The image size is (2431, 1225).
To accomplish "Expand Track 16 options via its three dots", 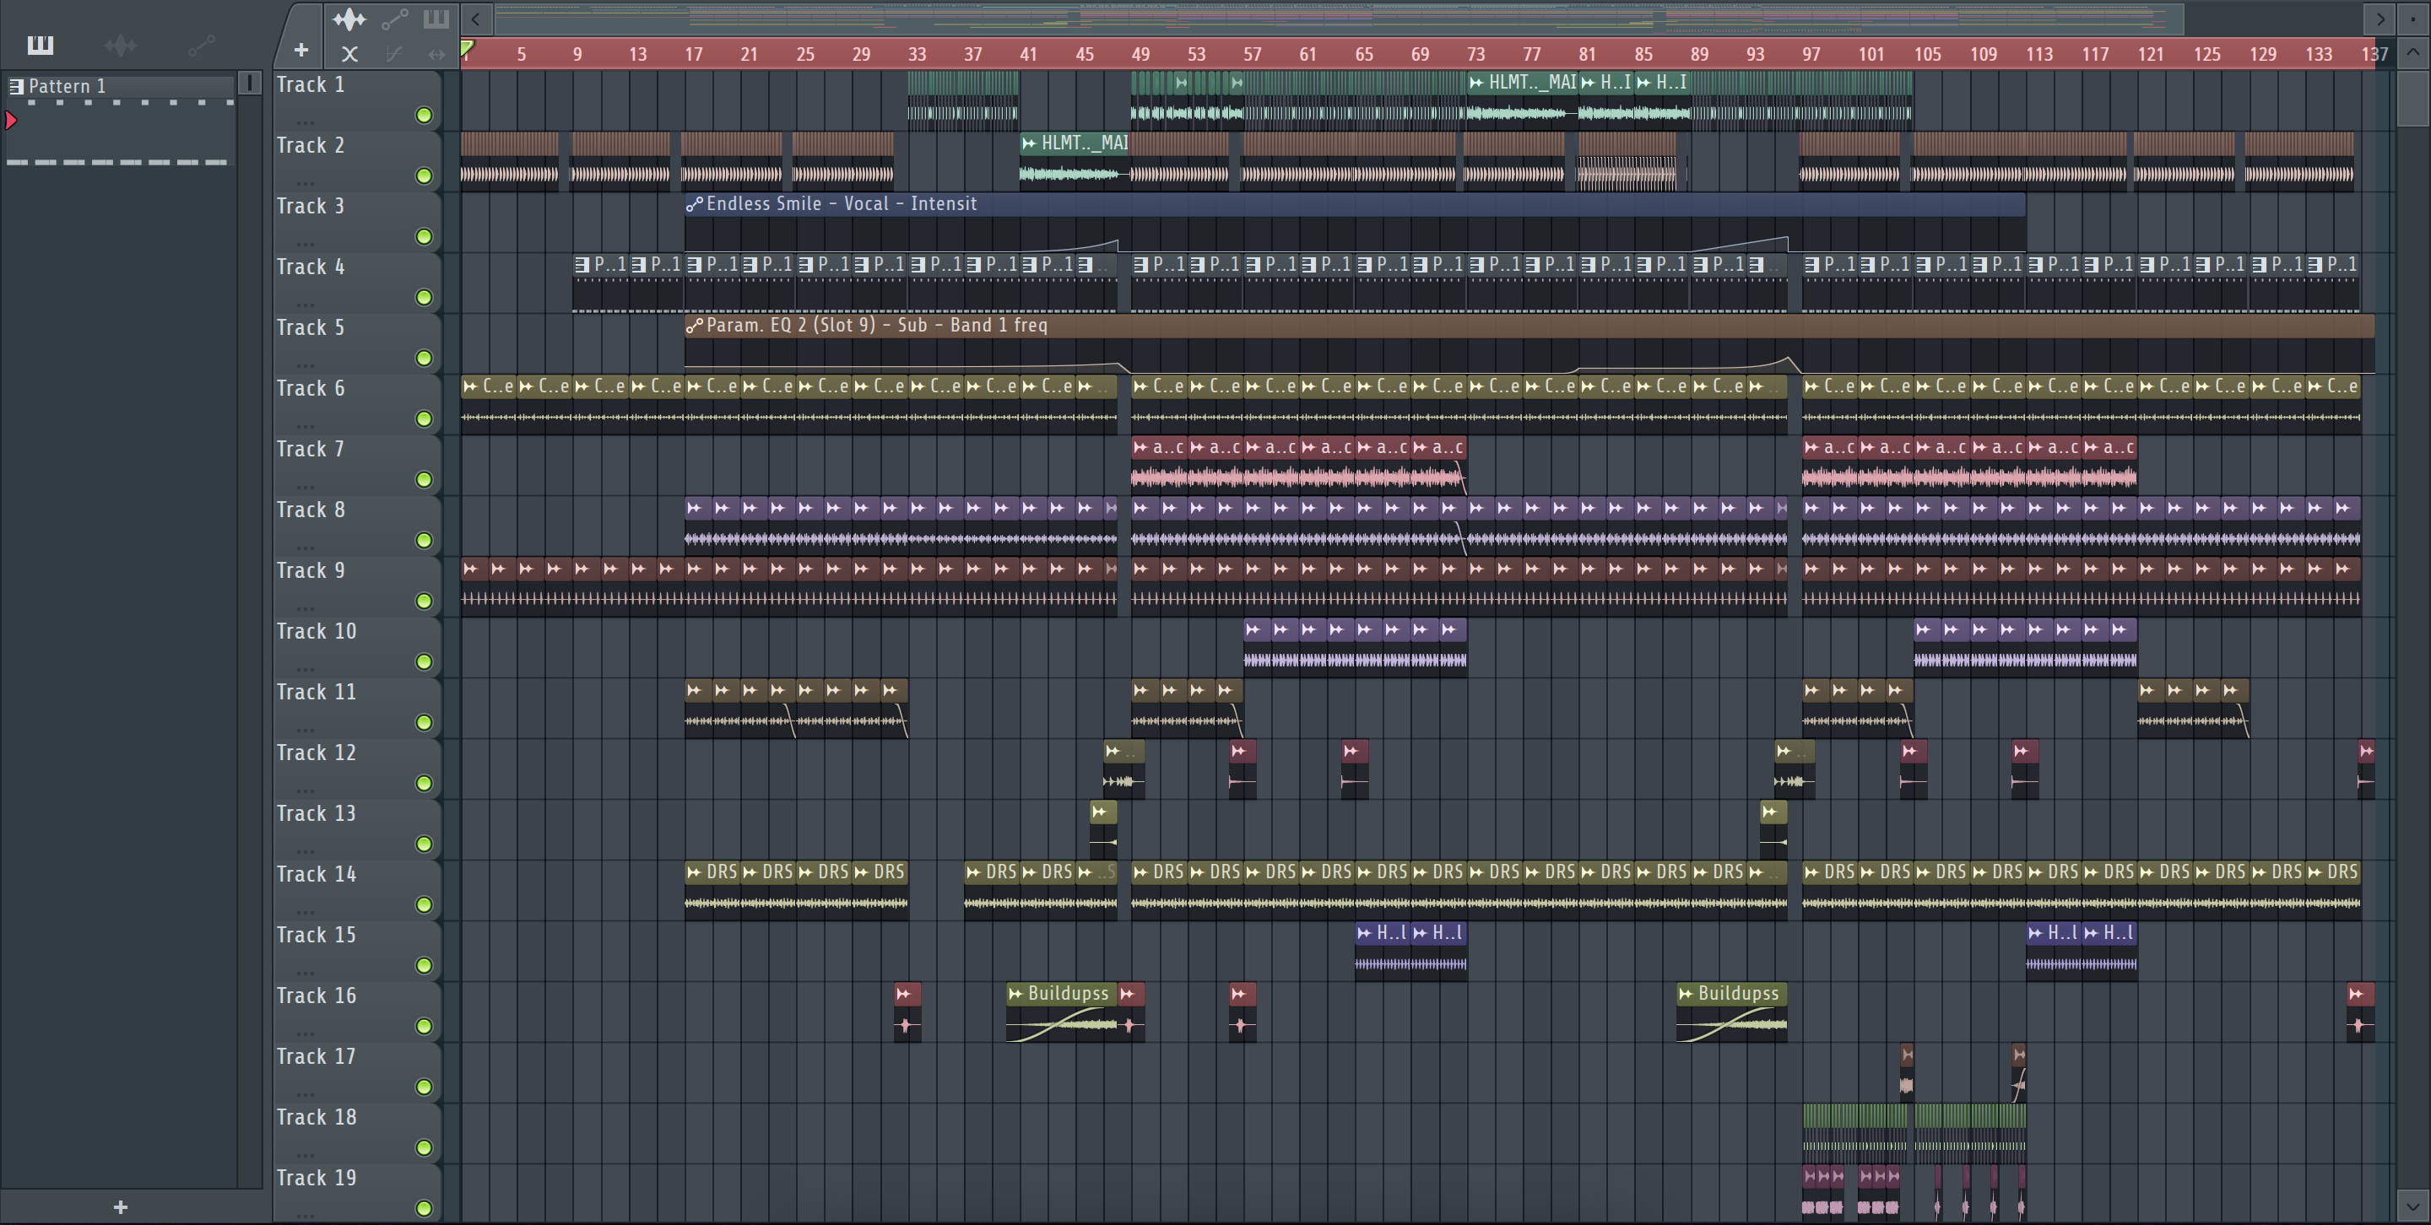I will (x=304, y=1033).
